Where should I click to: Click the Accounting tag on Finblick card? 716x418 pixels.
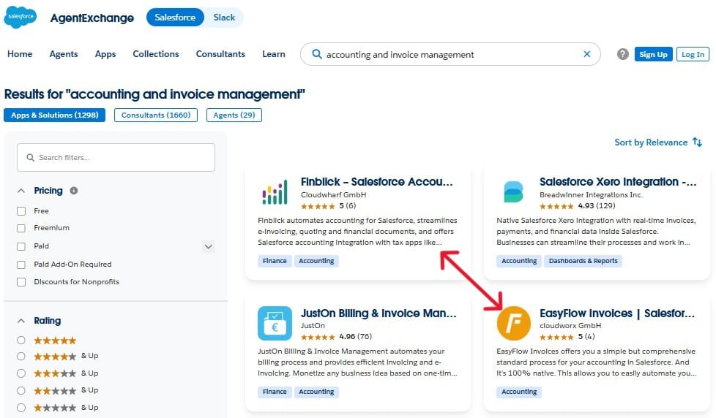pos(316,261)
